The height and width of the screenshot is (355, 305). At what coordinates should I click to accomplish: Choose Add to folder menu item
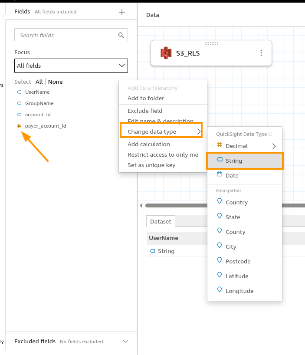pos(163,98)
